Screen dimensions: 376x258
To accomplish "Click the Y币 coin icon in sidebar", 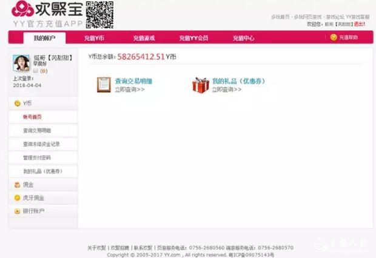I will (x=17, y=103).
